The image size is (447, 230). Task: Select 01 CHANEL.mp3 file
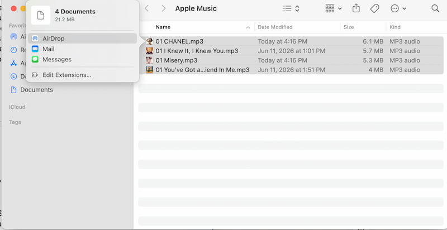pyautogui.click(x=179, y=41)
